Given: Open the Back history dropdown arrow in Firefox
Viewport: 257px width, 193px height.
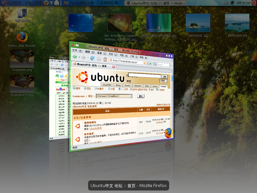Looking at the screenshot, I should tap(79, 57).
